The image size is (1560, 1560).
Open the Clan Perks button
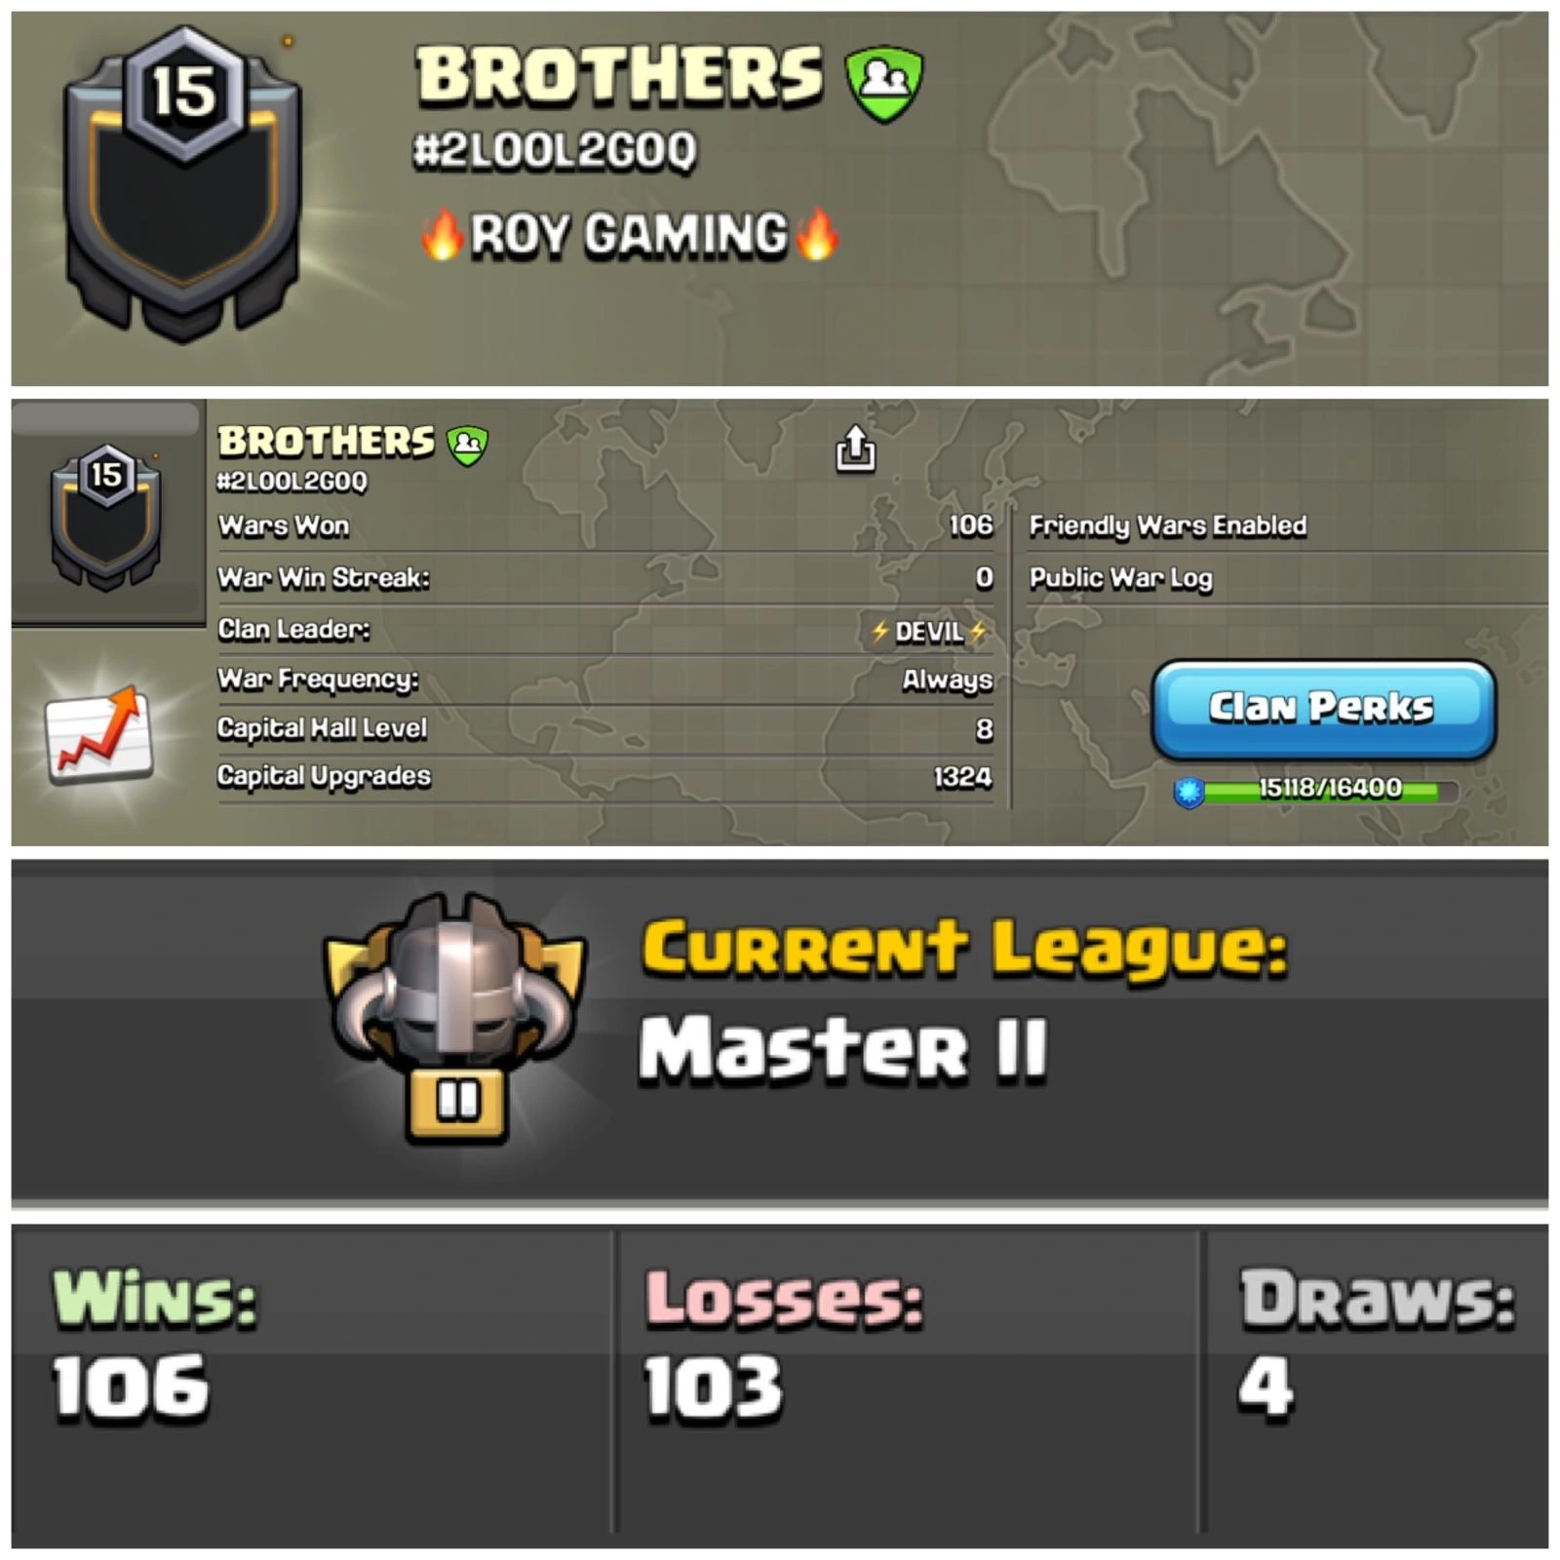click(x=1323, y=709)
